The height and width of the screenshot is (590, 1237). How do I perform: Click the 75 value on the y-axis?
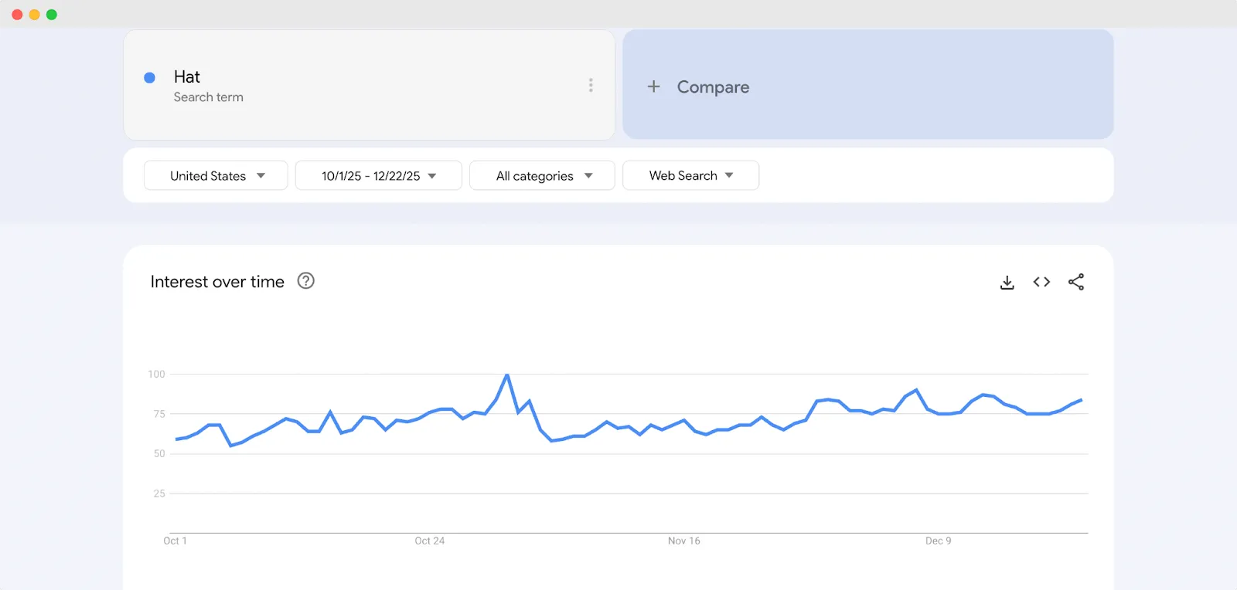pos(159,414)
